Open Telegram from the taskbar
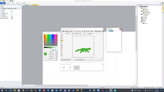This screenshot has height=92, width=164. tap(48, 90)
